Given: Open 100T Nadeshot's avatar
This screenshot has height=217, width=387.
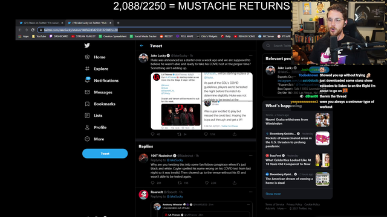Looking at the screenshot, I should pyautogui.click(x=143, y=158).
